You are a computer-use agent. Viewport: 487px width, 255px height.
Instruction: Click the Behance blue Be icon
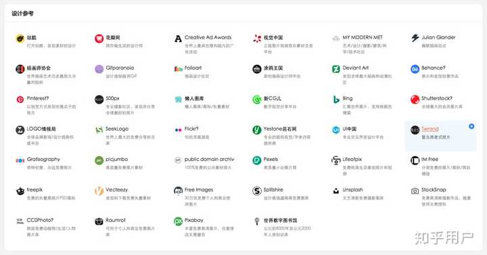pyautogui.click(x=415, y=69)
